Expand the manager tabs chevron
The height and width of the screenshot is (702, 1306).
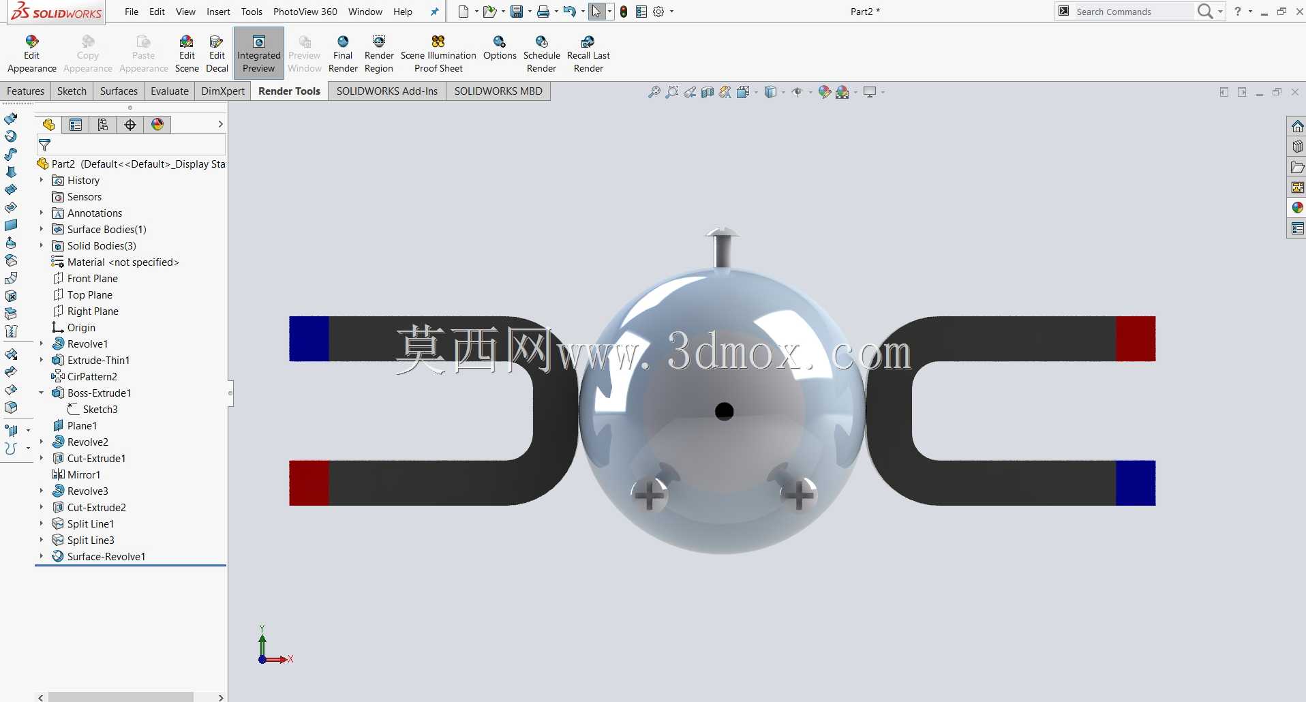(x=220, y=124)
